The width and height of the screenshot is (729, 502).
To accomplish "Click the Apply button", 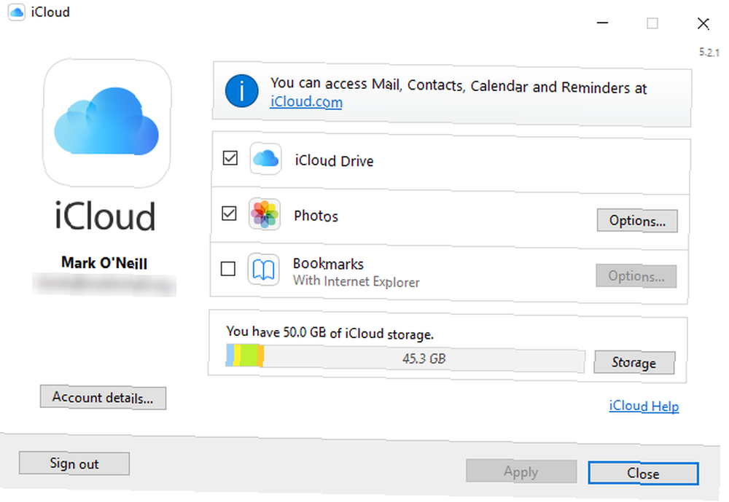I will [521, 472].
